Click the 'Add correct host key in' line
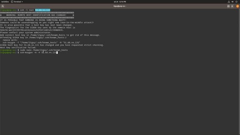Viewport: 240px width, 135px height. point(50,35)
